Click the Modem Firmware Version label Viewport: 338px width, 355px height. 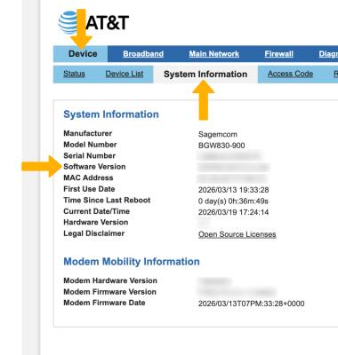(110, 292)
